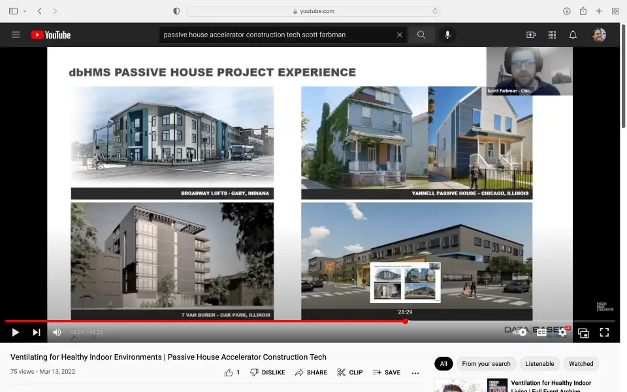This screenshot has height=392, width=627.
Task: Open YouTube notifications bell
Action: [573, 35]
